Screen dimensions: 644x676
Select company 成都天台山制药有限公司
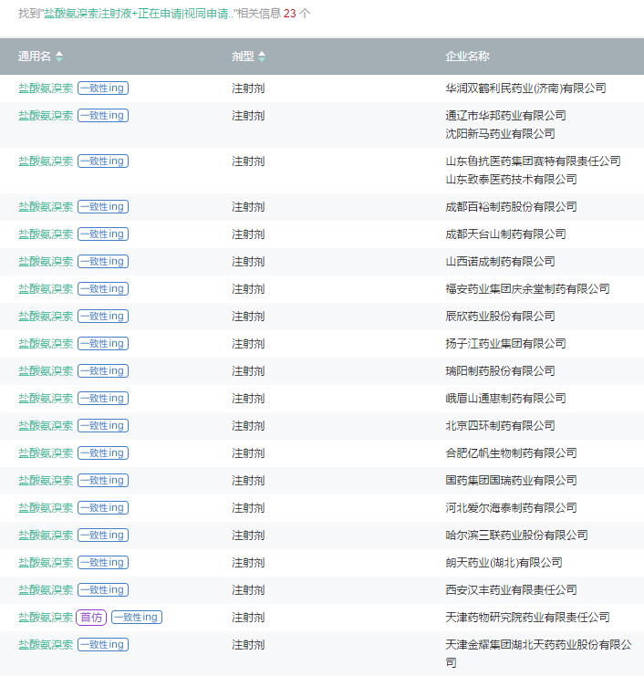505,234
